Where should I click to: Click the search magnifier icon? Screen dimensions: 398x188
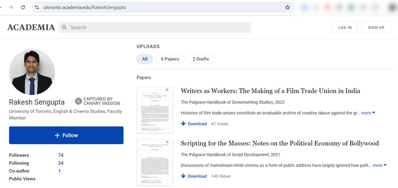pyautogui.click(x=65, y=27)
